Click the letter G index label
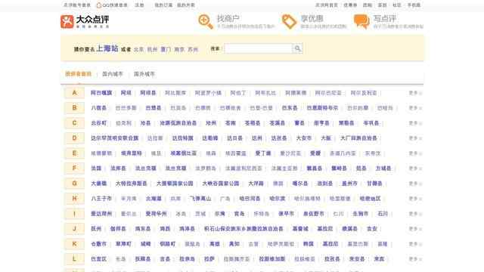Screen dimensions: 484x272 click(74, 184)
